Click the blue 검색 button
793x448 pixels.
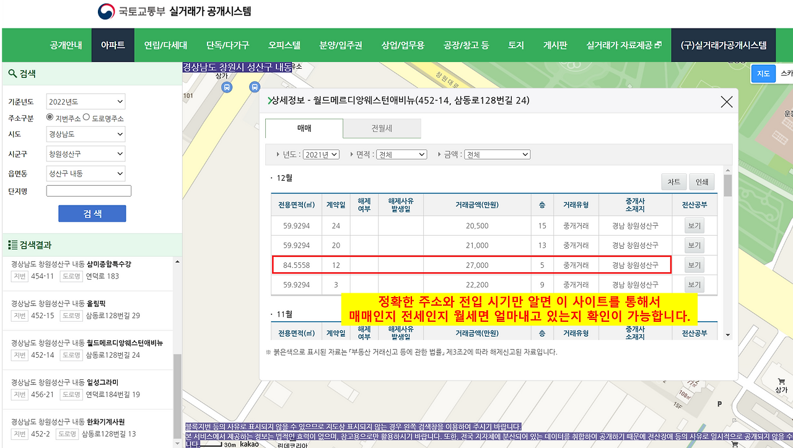click(x=92, y=213)
